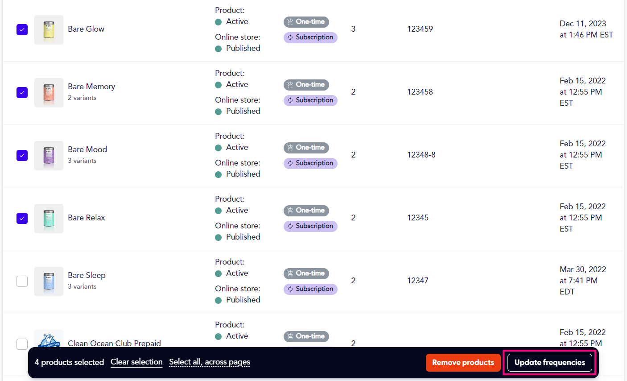Click the Clear selection link
The image size is (627, 381).
coord(136,362)
